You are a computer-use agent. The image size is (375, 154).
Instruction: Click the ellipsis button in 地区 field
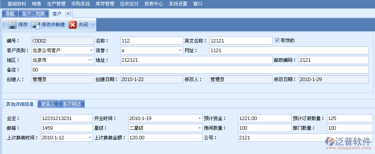pyautogui.click(x=90, y=60)
